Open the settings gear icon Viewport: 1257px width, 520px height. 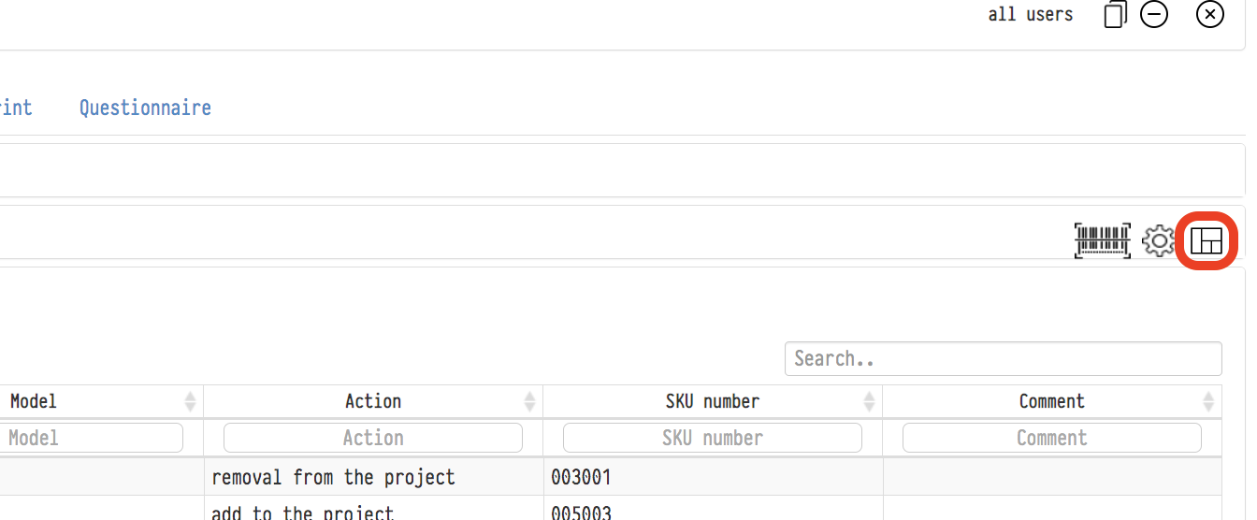[1159, 241]
